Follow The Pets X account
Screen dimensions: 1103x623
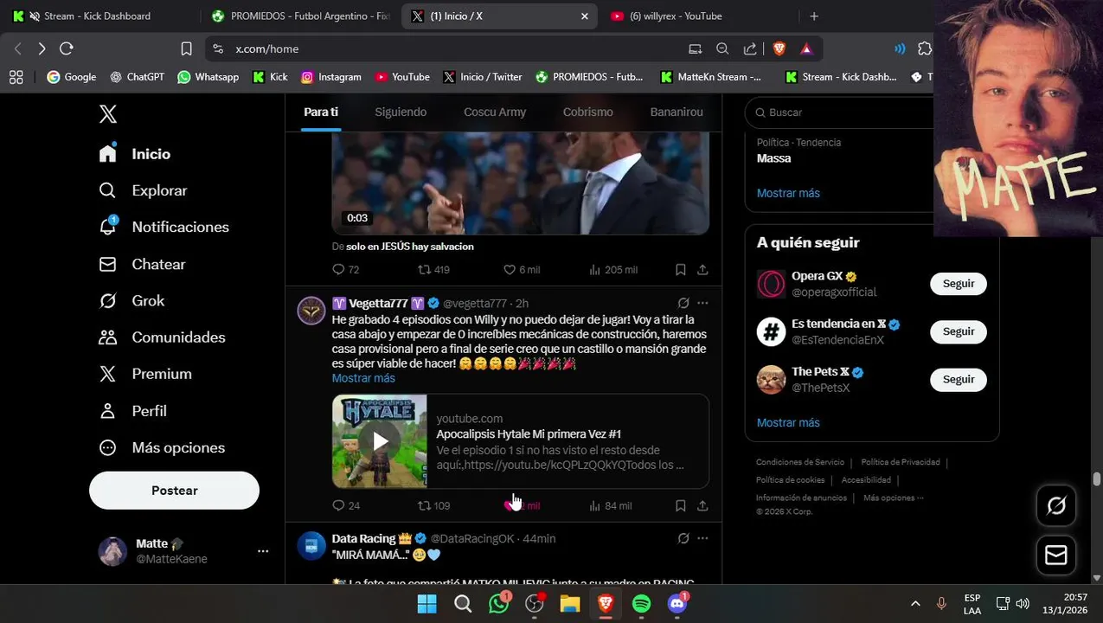coord(959,379)
